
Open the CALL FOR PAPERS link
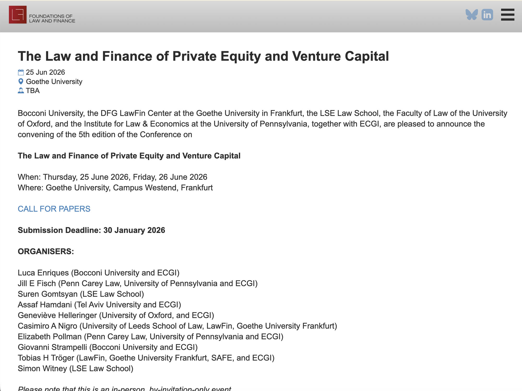(x=54, y=209)
